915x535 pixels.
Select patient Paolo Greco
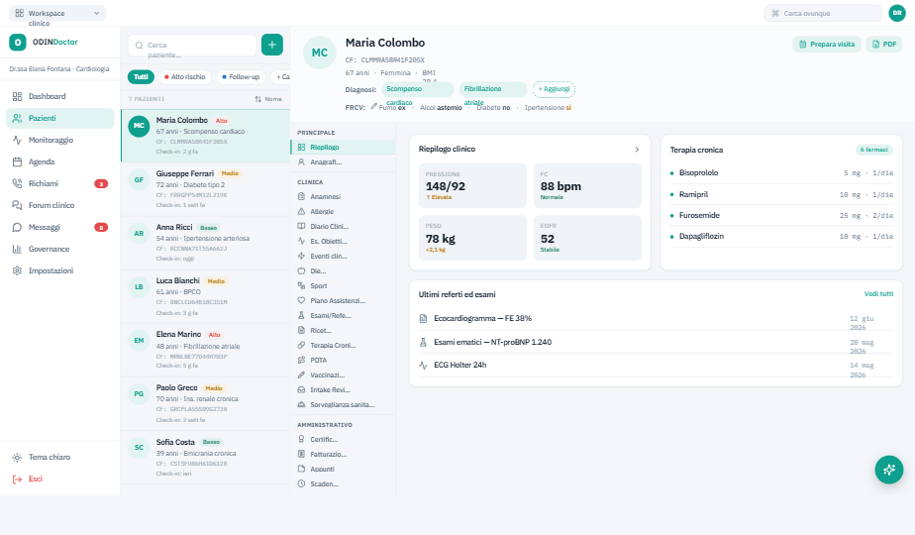pos(205,403)
